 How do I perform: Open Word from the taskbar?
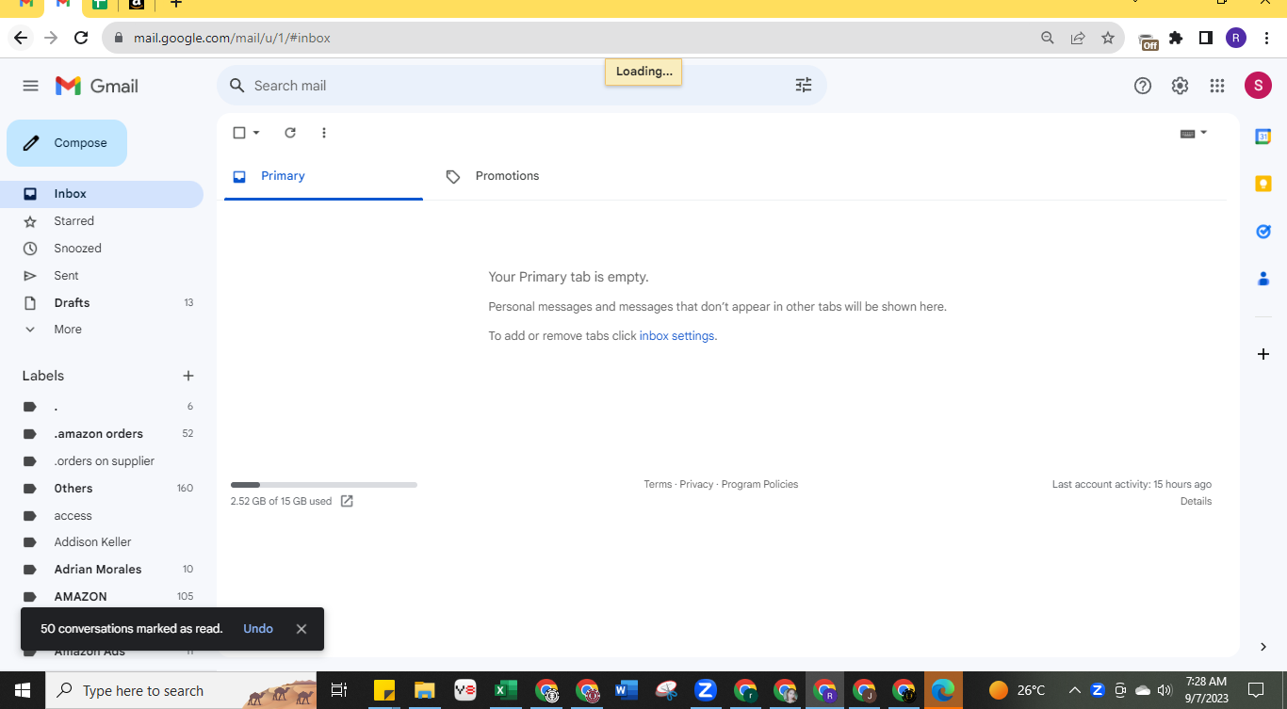click(x=626, y=690)
